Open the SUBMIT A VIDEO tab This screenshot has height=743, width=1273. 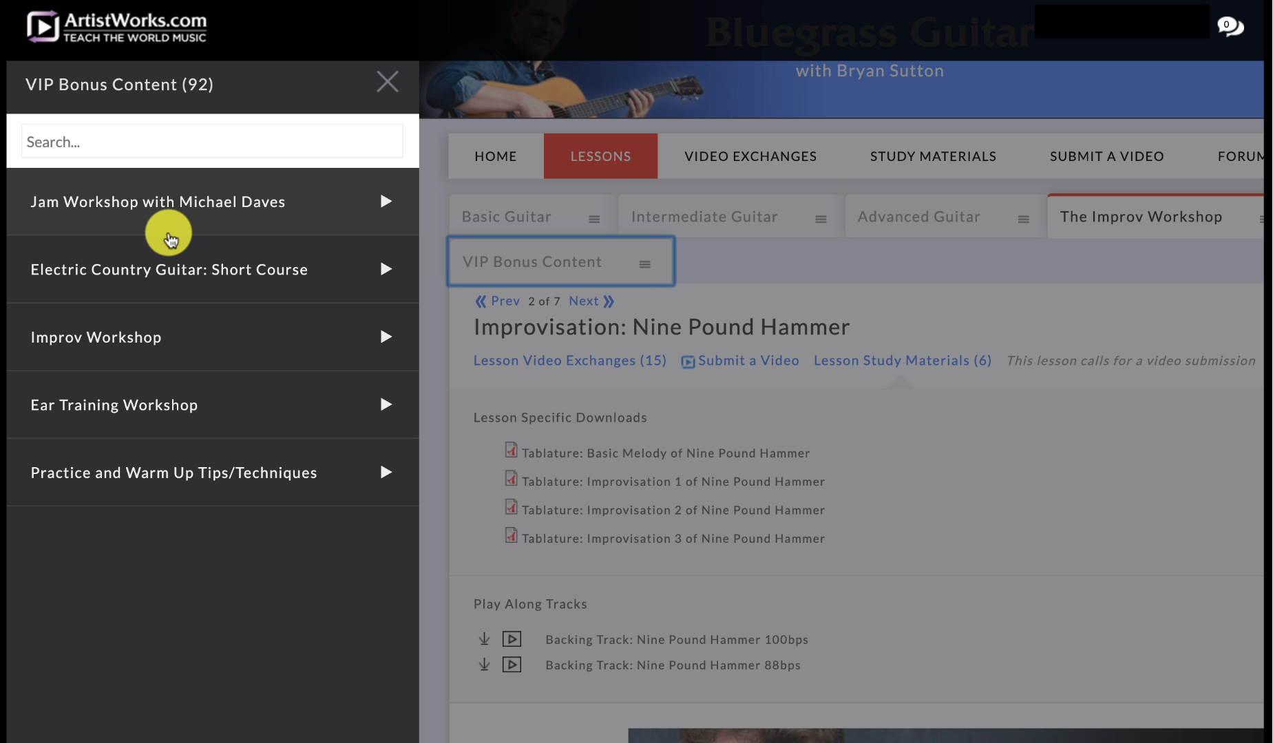(x=1106, y=156)
